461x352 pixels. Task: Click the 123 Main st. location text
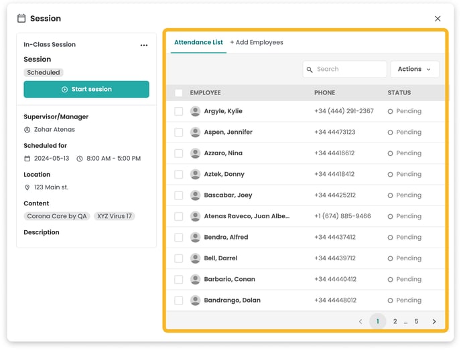(x=51, y=187)
